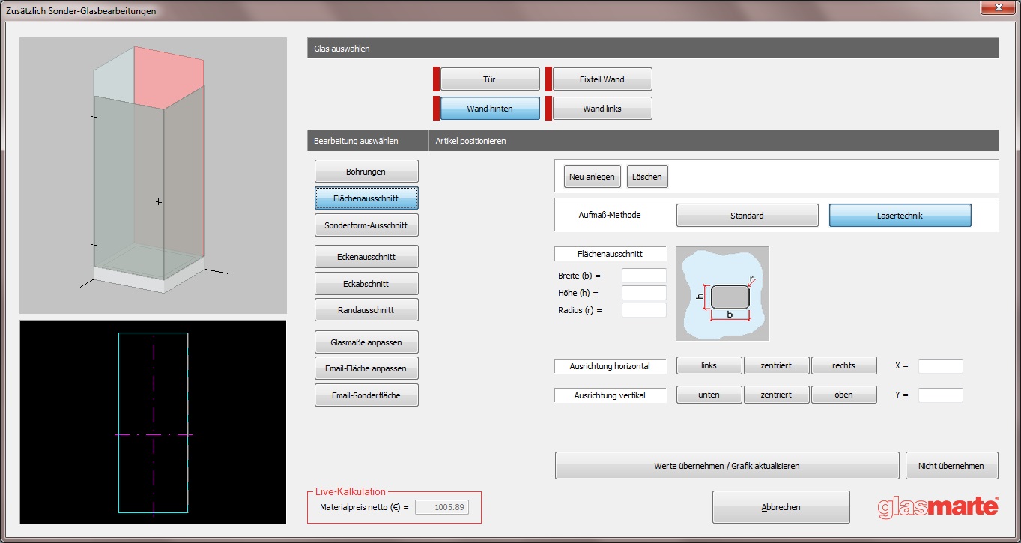Click the Wand hinten button
Image resolution: width=1021 pixels, height=543 pixels.
(x=490, y=109)
